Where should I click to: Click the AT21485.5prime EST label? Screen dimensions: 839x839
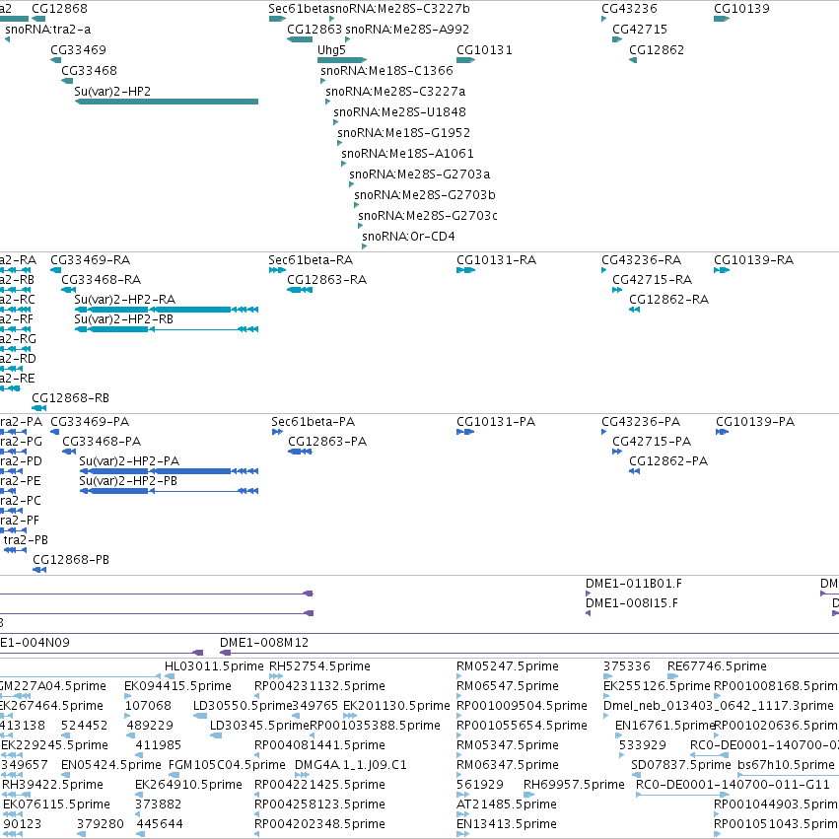tap(507, 804)
